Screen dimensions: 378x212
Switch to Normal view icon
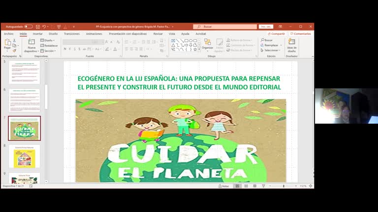[x=237, y=186]
